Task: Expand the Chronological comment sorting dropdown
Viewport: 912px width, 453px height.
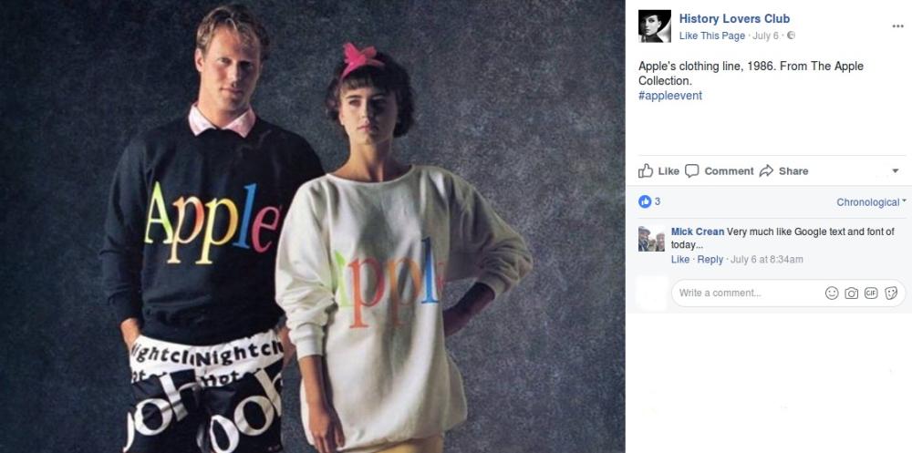Action: tap(871, 202)
